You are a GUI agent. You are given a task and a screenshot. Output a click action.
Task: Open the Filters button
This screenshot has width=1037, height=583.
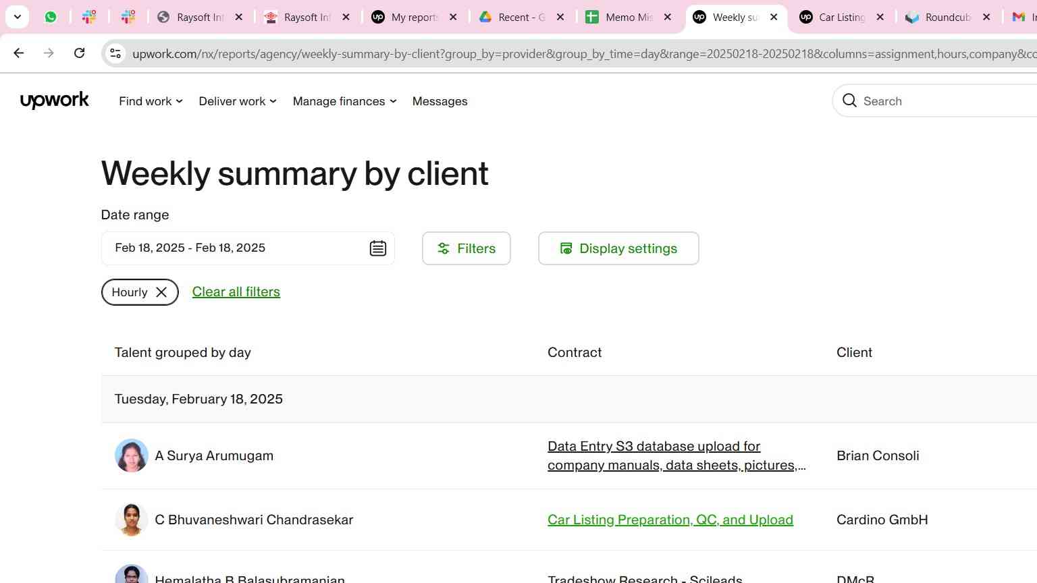tap(467, 248)
